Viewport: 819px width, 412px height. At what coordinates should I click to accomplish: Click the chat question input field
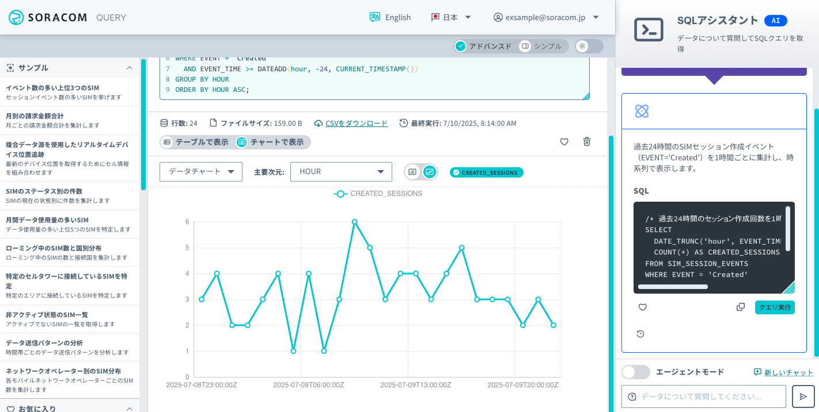[704, 396]
